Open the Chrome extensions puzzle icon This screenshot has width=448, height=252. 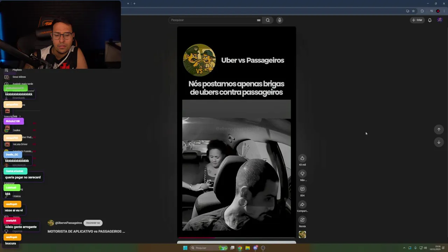(x=422, y=11)
